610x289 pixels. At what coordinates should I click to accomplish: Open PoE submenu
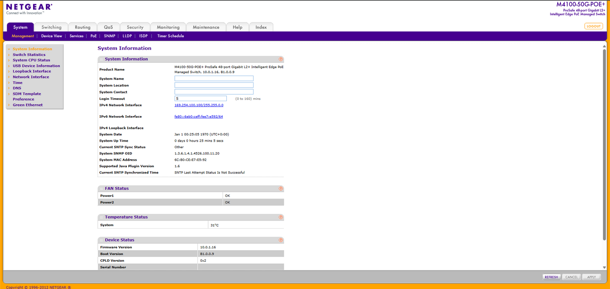[x=94, y=36]
